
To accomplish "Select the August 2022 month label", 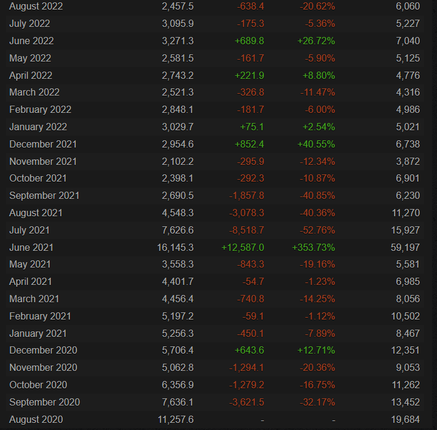I will point(36,6).
